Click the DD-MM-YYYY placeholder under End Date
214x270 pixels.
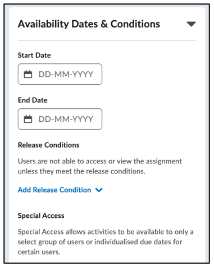(x=66, y=119)
